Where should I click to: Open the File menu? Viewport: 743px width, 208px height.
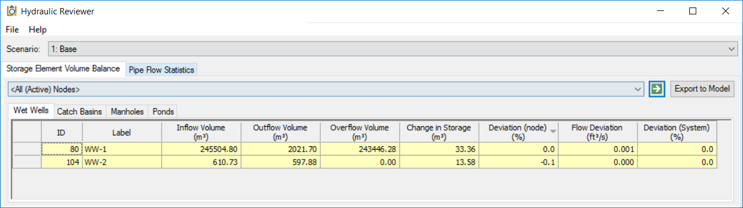point(12,29)
